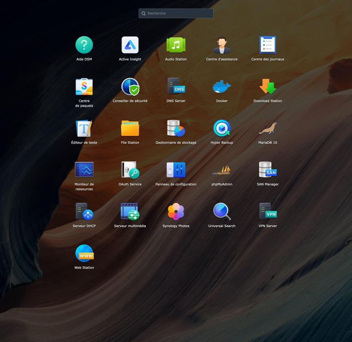
Task: Launch Active Insight
Action: click(130, 45)
